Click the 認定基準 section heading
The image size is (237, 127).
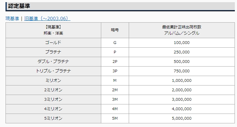point(19,6)
